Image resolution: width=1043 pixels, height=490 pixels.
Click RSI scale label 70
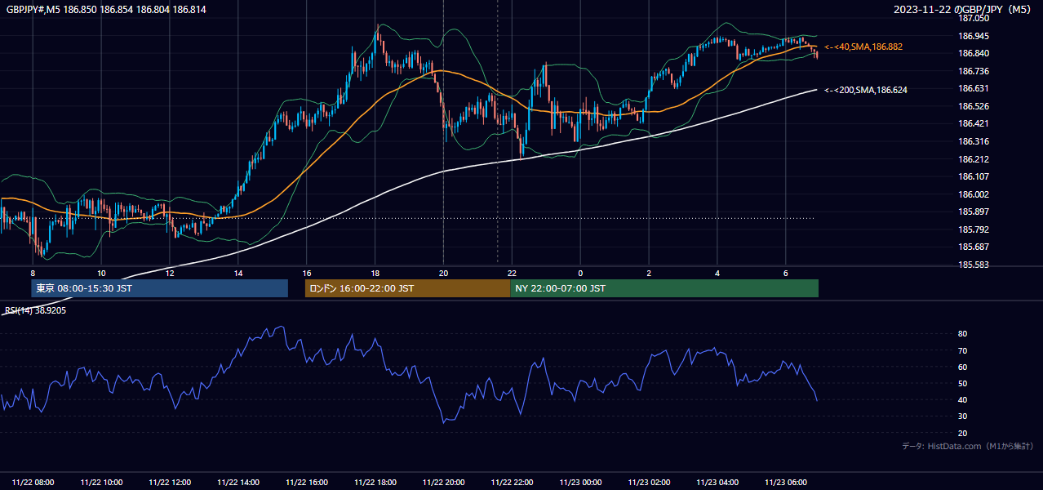tap(963, 350)
